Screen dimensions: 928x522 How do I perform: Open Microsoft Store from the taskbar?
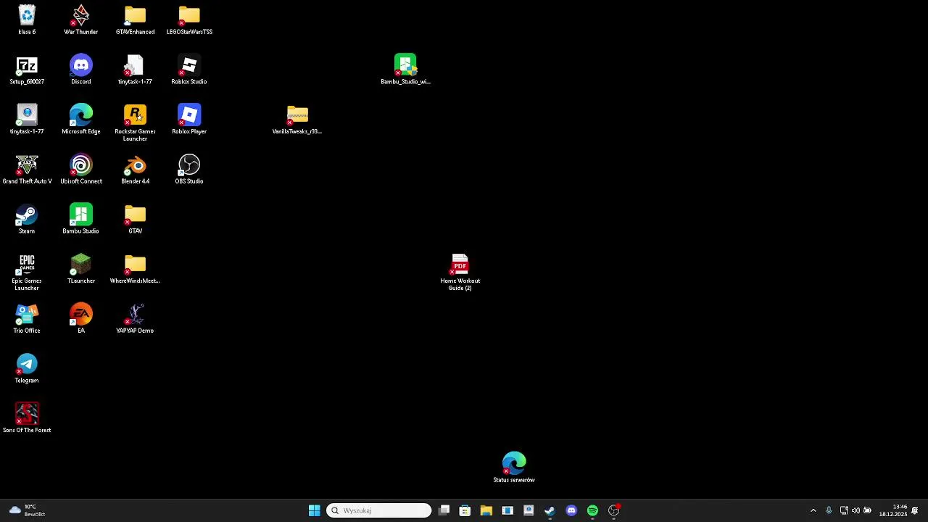(x=465, y=510)
